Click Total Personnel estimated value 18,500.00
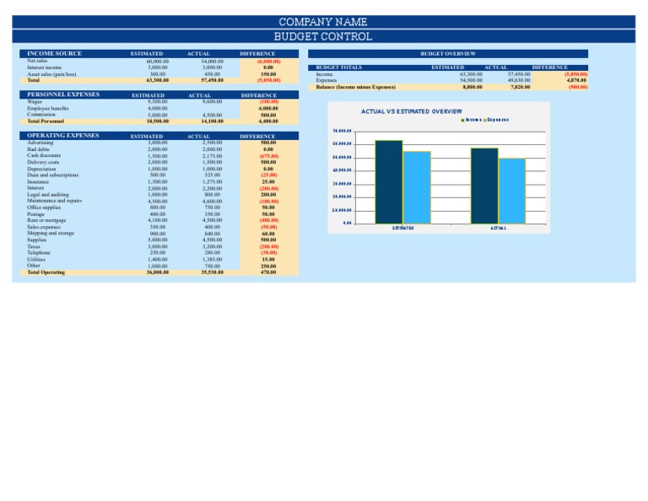Viewport: 648px width, 501px height. point(158,121)
